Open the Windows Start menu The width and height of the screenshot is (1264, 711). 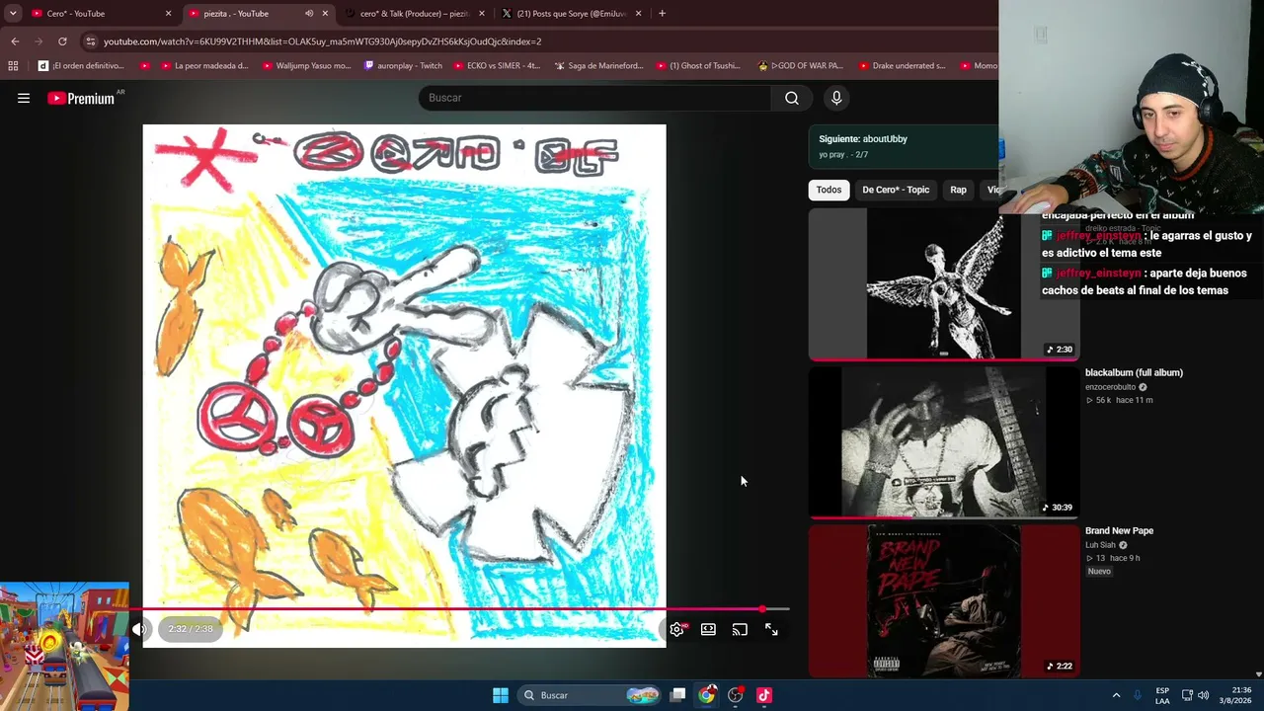coord(501,695)
